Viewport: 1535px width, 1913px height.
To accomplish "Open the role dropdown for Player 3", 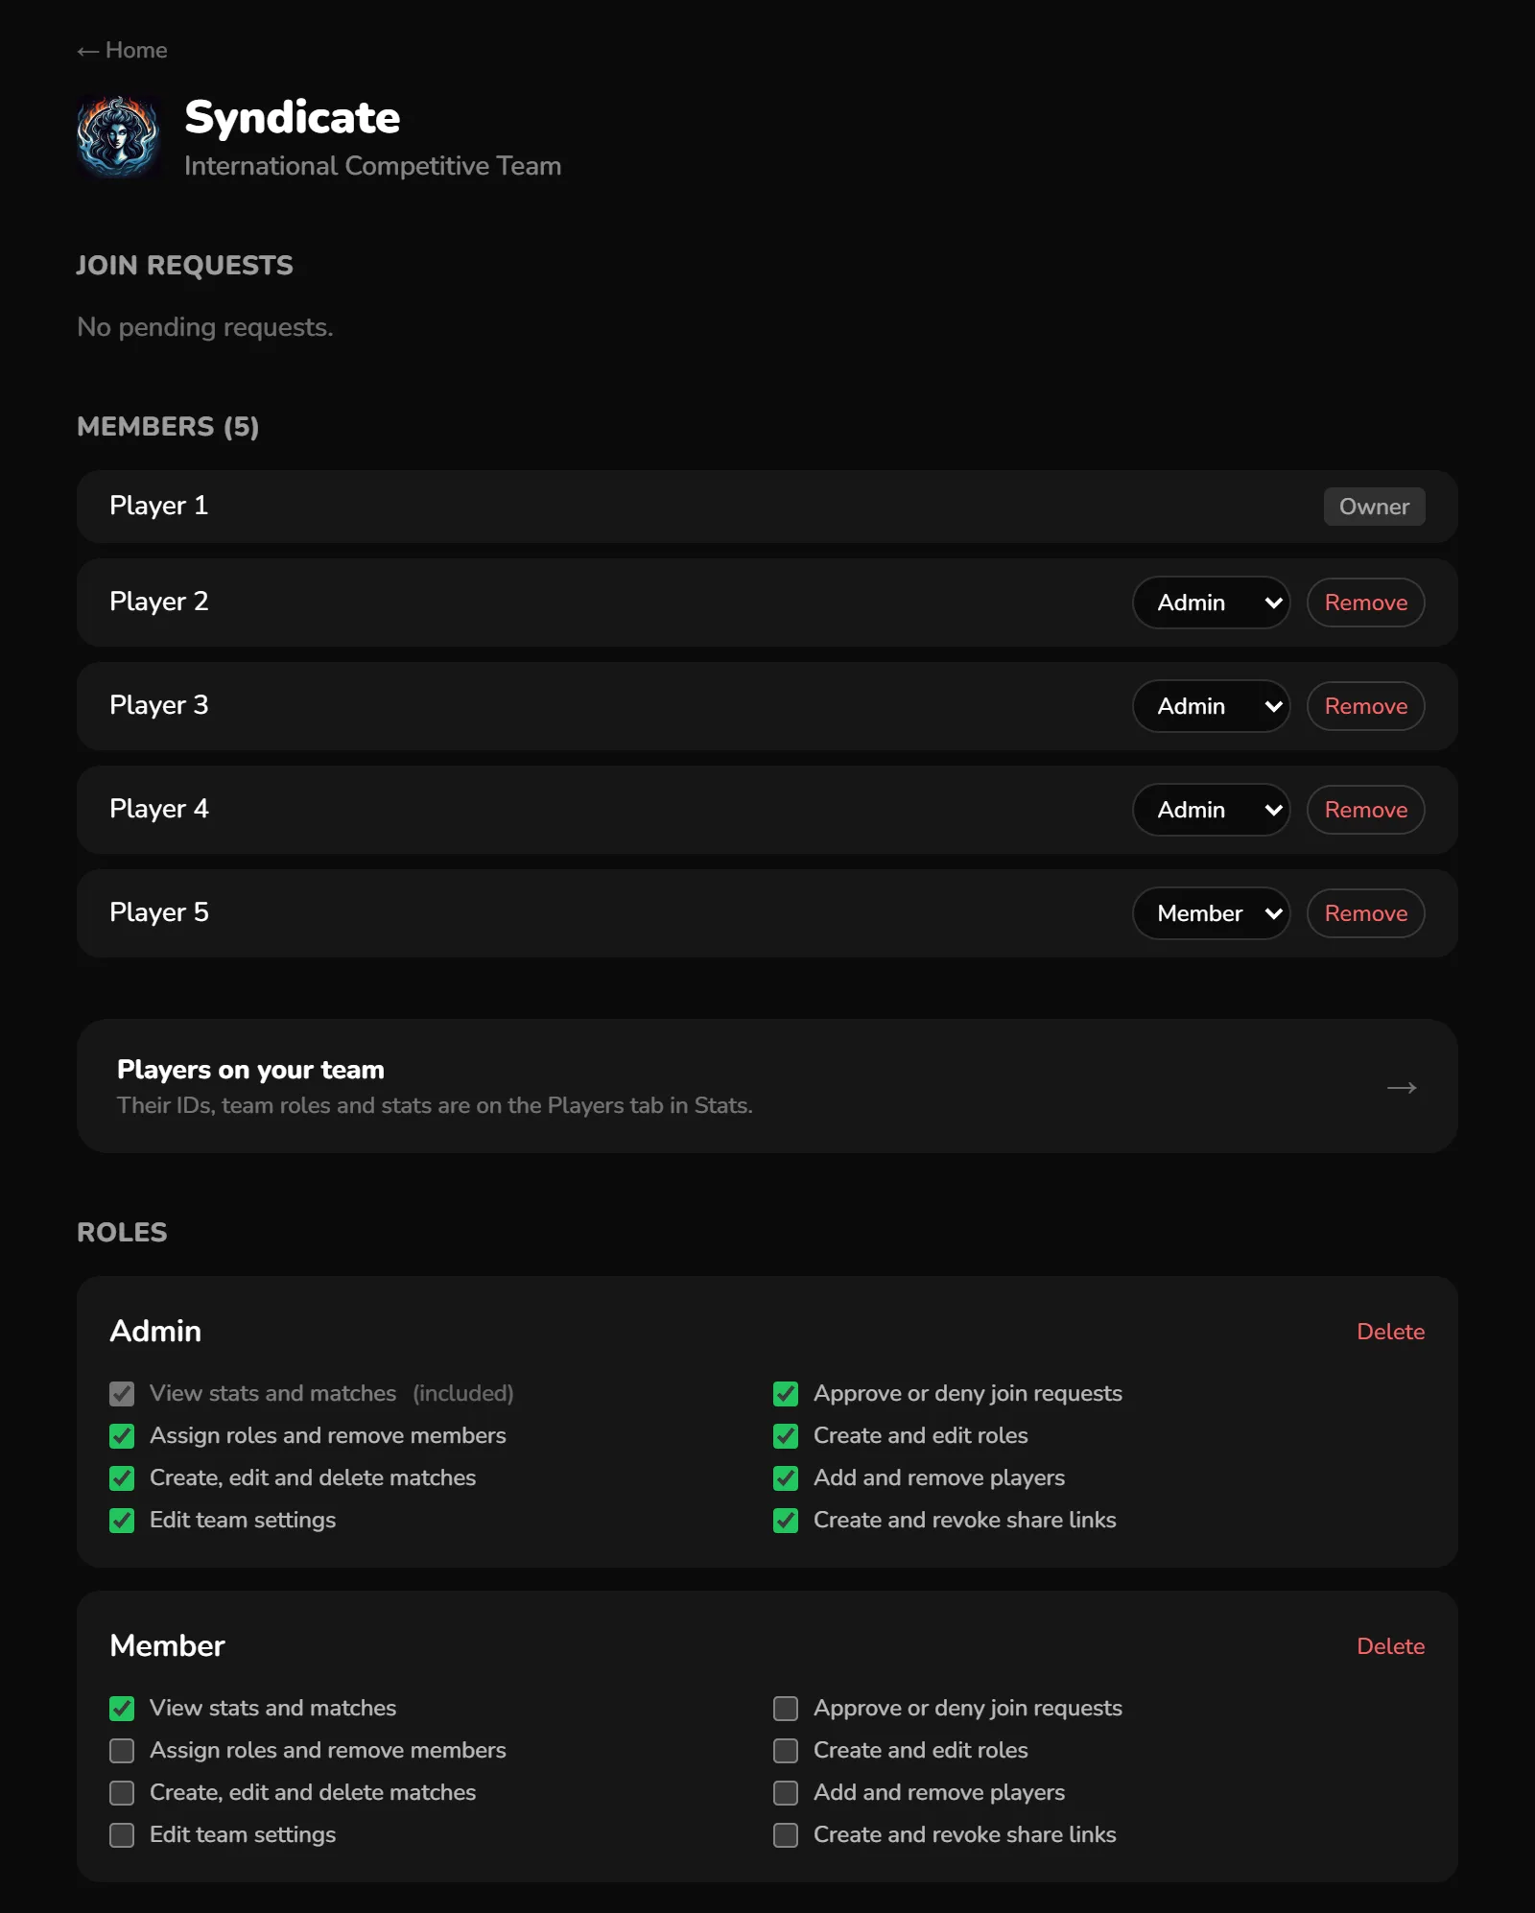I will (1211, 706).
